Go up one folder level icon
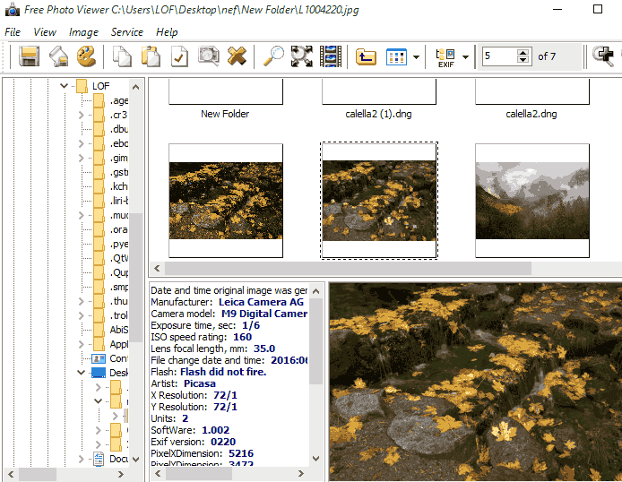This screenshot has height=482, width=622. (366, 56)
